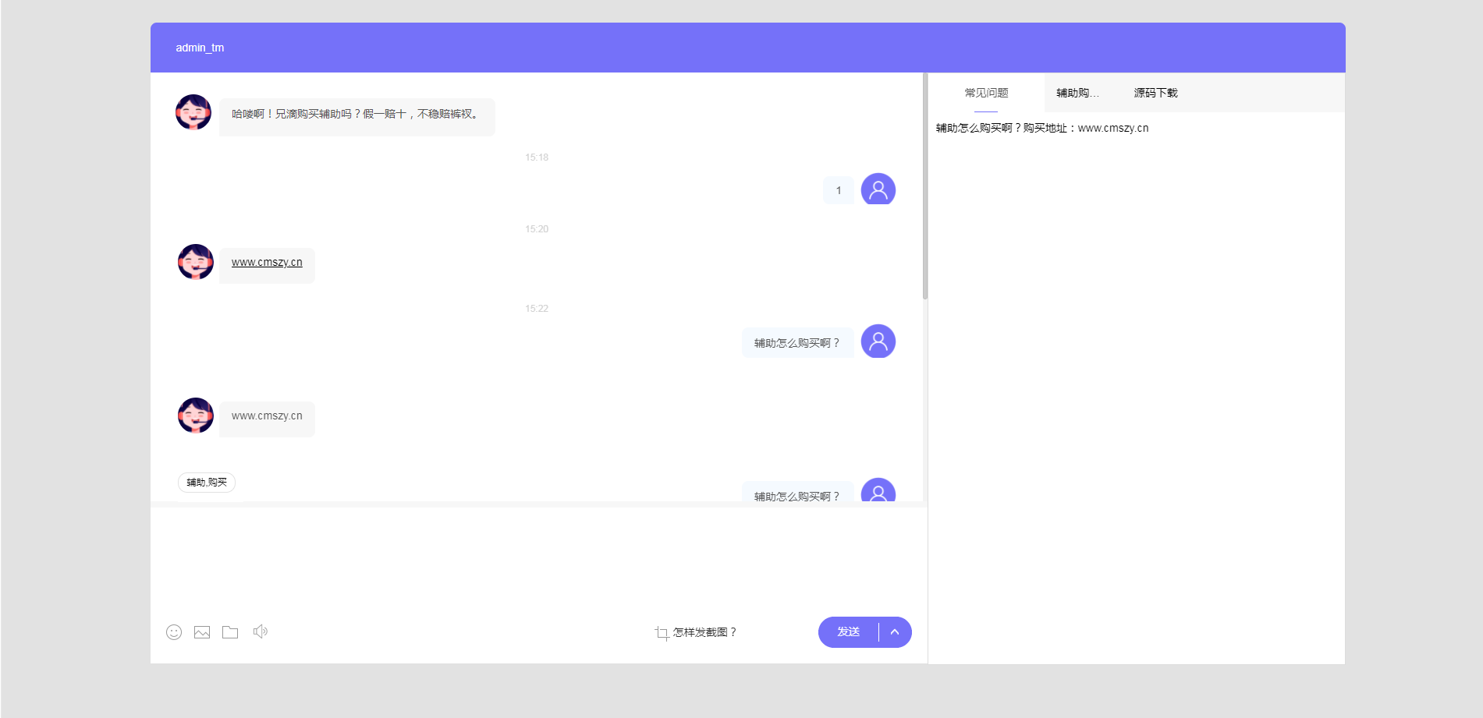The width and height of the screenshot is (1483, 718).
Task: Click the admin_tm title in header
Action: tap(200, 48)
